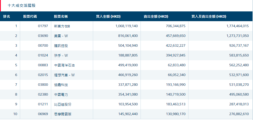The width and height of the screenshot is (253, 120).
Task: Select stock code 01211
Action: pos(43,105)
